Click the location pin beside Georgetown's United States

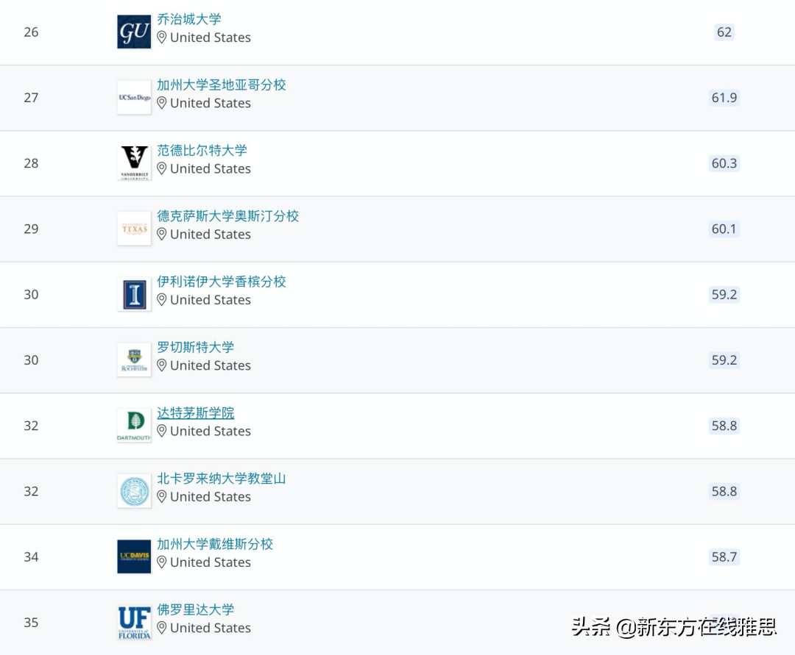pos(161,37)
